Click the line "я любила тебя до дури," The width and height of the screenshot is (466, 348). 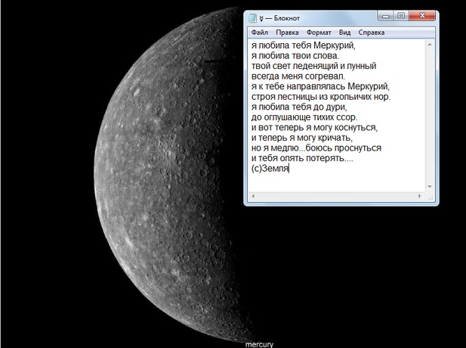pos(299,107)
